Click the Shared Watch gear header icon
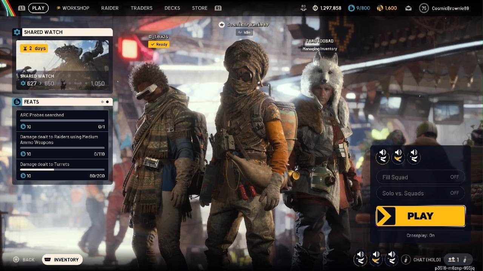The width and height of the screenshot is (483, 271). coord(17,32)
